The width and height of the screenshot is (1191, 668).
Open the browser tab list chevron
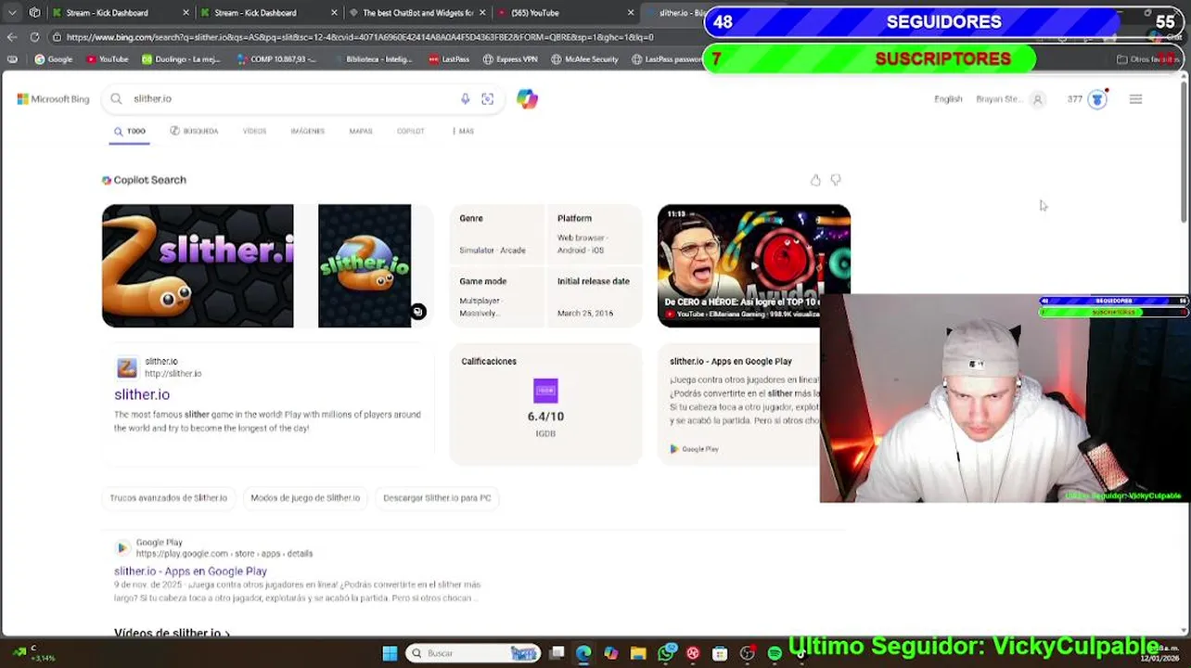(12, 13)
